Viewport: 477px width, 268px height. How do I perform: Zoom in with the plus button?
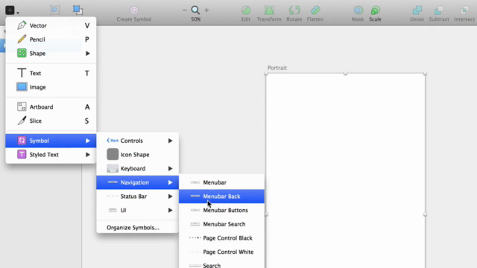(206, 10)
